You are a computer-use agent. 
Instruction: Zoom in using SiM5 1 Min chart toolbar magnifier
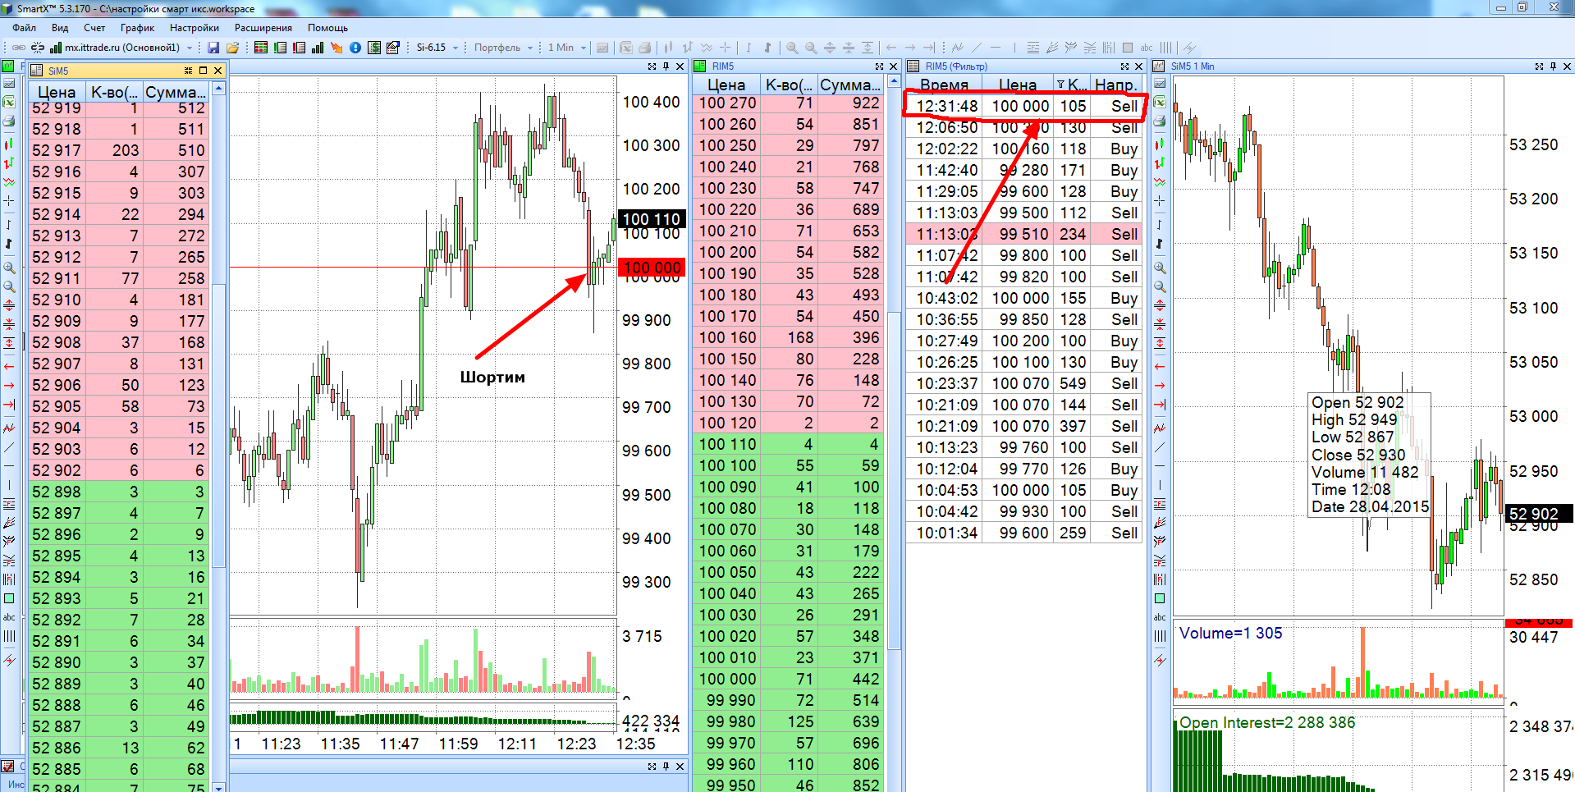(x=1160, y=268)
